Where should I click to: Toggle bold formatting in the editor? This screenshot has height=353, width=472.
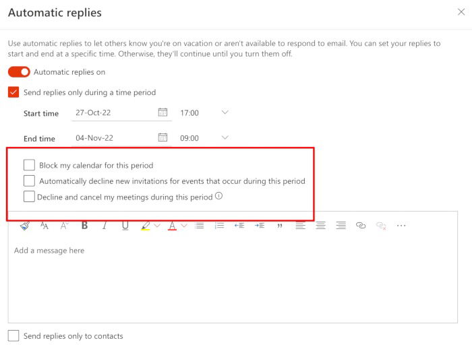click(x=84, y=226)
